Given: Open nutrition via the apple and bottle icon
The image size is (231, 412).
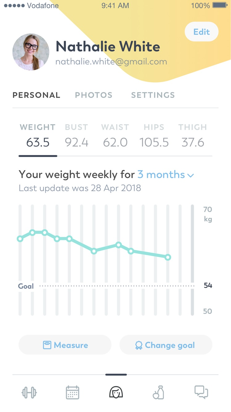Looking at the screenshot, I should 158,392.
